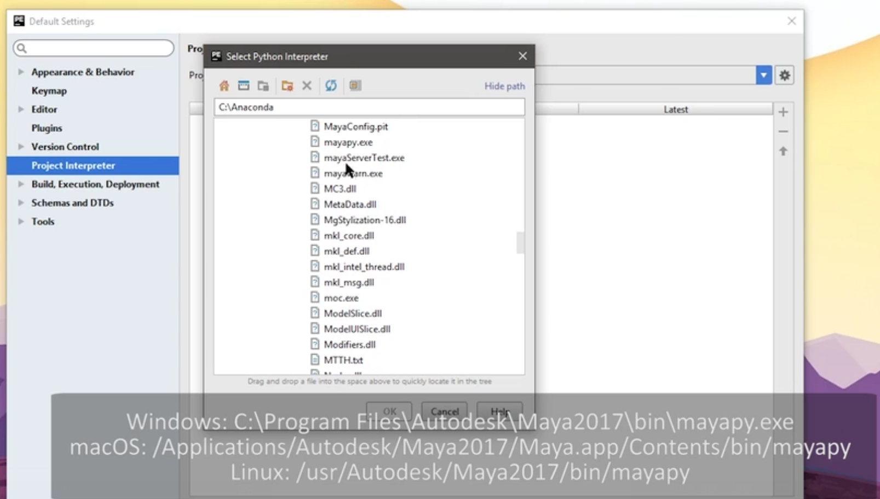The image size is (880, 499).
Task: Expand Build, Execution, Deployment section
Action: (x=21, y=184)
